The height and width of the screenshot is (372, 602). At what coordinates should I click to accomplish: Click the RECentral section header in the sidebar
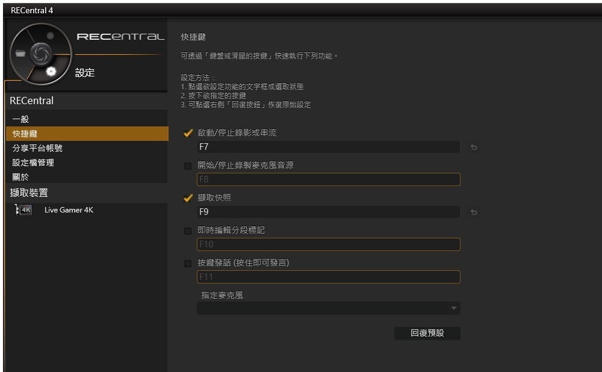31,101
